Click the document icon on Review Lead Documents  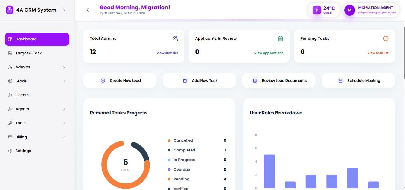point(255,81)
